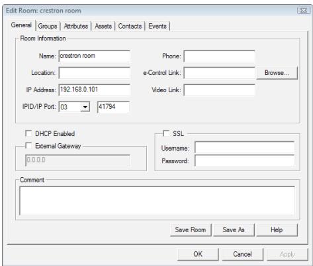313x266 pixels.
Task: Open the Contacts tab
Action: coord(130,26)
